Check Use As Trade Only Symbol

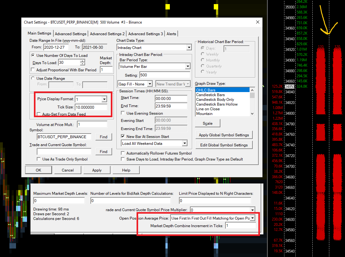tap(39, 159)
